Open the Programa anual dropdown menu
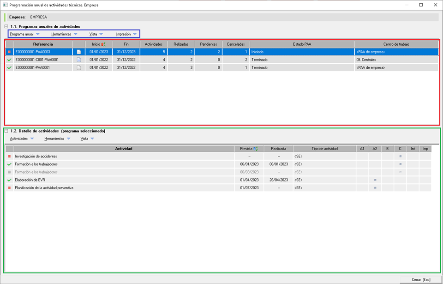 click(24, 34)
